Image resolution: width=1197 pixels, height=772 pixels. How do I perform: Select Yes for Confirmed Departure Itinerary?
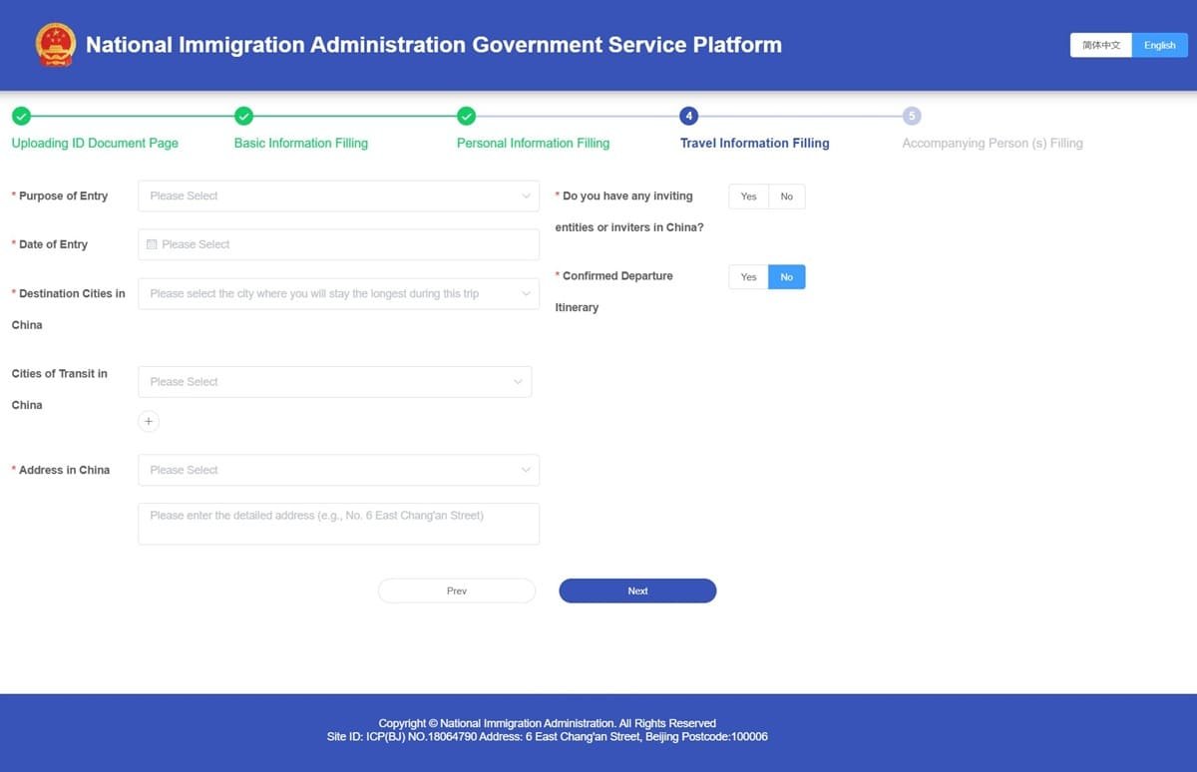[748, 276]
